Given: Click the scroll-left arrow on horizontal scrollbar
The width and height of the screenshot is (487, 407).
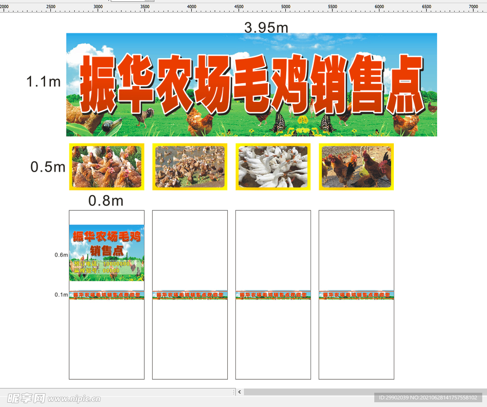Looking at the screenshot, I should pyautogui.click(x=240, y=392).
